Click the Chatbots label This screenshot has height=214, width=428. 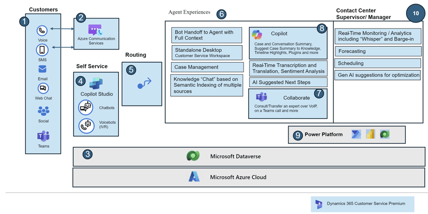pos(107,108)
